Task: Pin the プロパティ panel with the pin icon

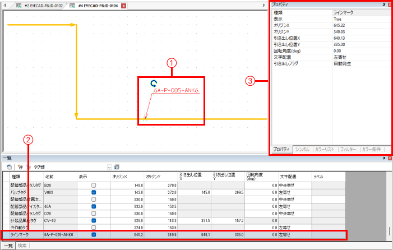Action: pyautogui.click(x=383, y=4)
